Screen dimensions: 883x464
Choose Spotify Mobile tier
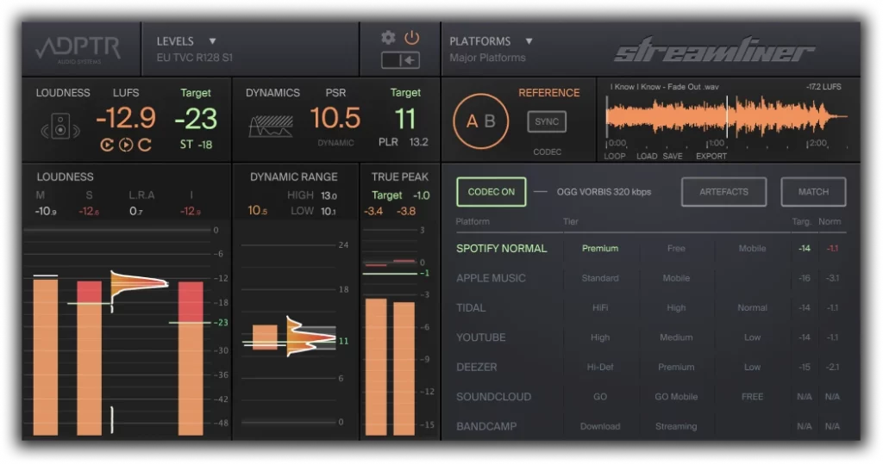[752, 248]
